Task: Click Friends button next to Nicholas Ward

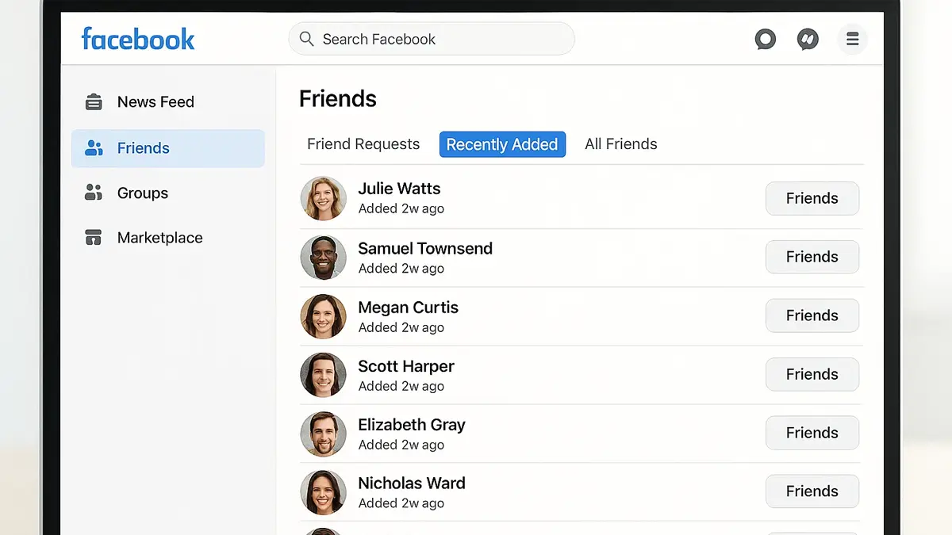Action: tap(812, 491)
